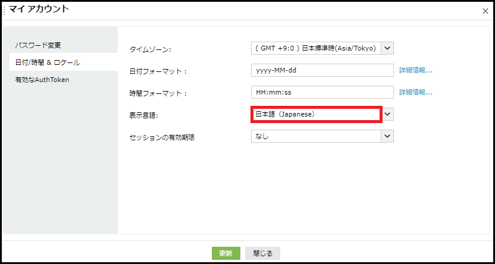Viewport: 495px width, 264px height.
Task: Open 詳細情報 link for 日付フォーマット
Action: [415, 71]
